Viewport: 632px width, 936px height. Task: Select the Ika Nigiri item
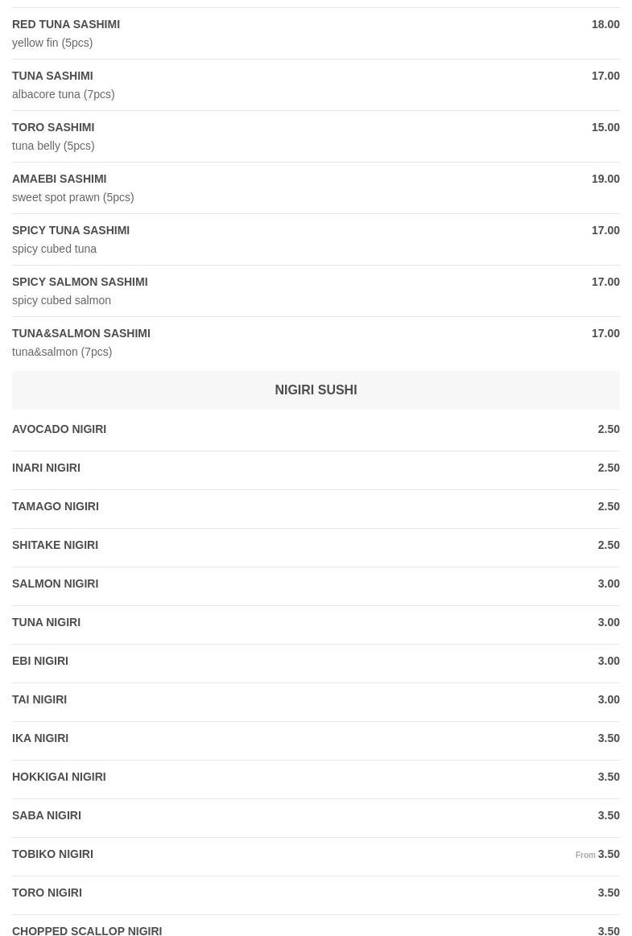[316, 738]
